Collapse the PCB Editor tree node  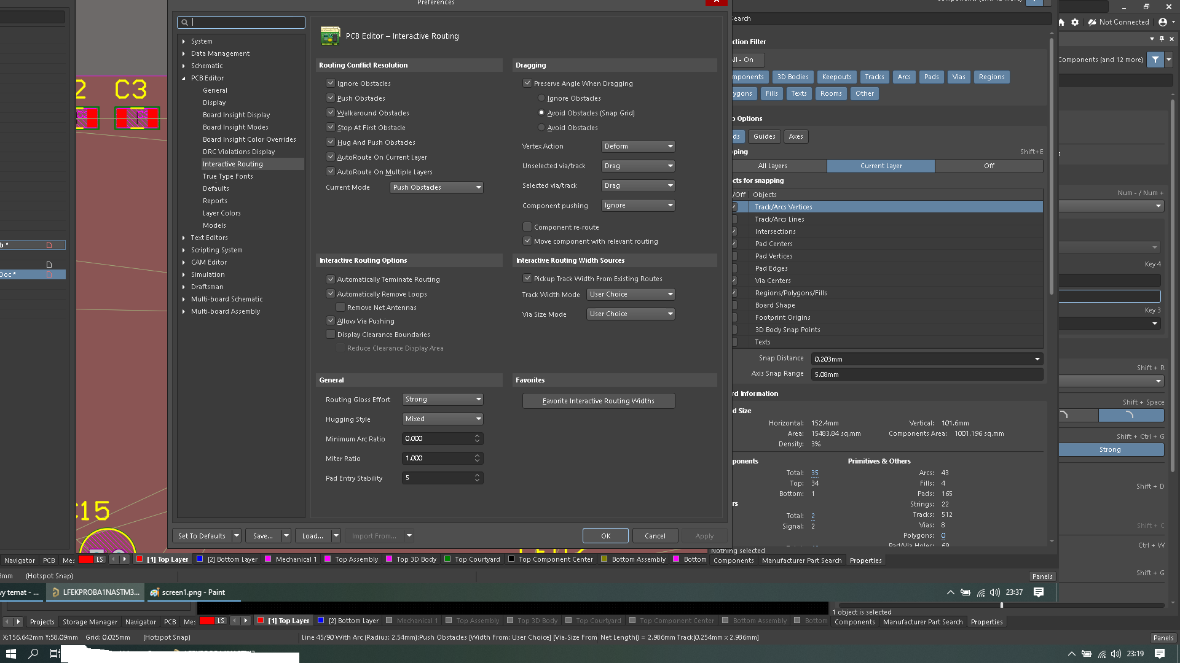click(x=184, y=78)
